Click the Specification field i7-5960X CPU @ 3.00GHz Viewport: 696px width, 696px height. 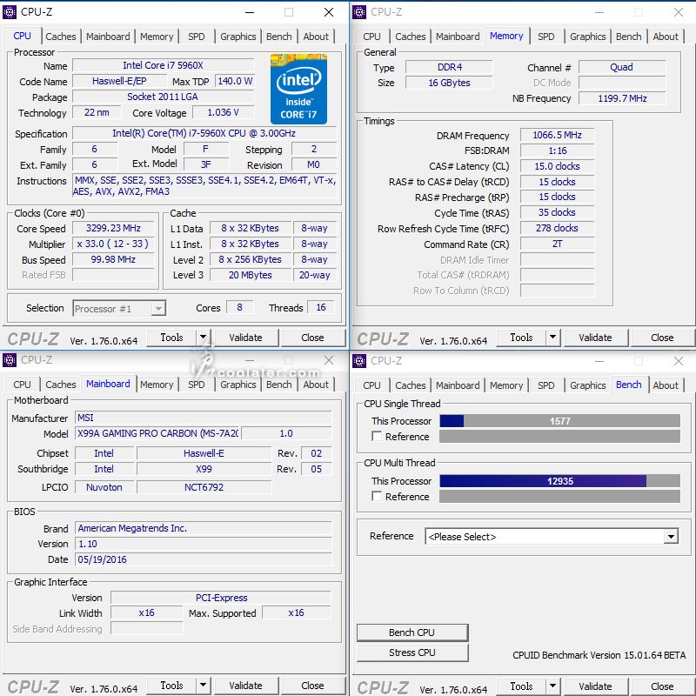pyautogui.click(x=204, y=133)
